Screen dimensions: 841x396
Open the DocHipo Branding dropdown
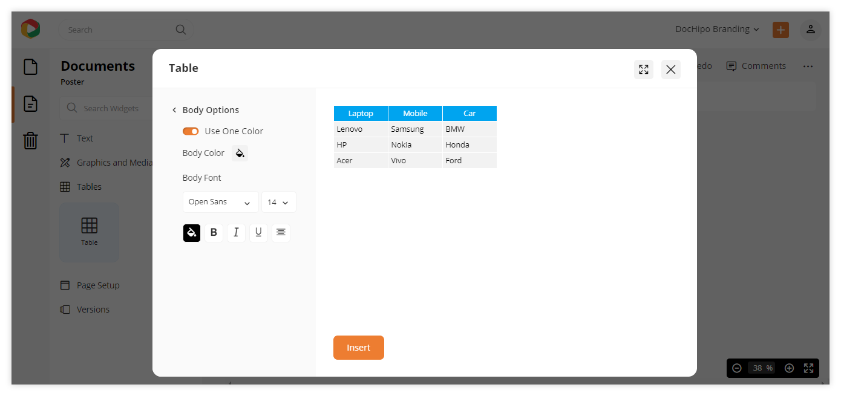717,29
